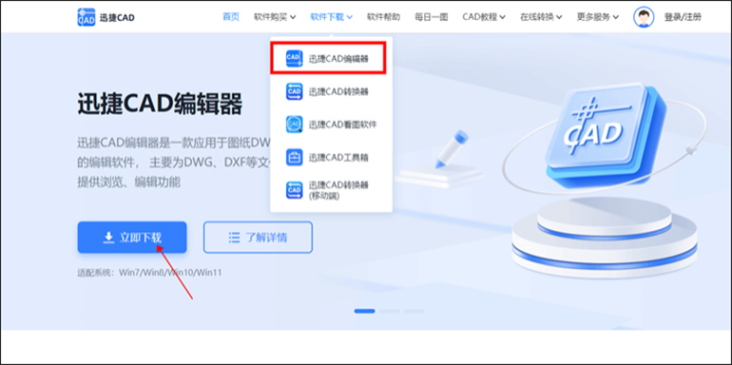The height and width of the screenshot is (365, 732).
Task: Switch to the second carousel indicator
Action: [x=390, y=311]
